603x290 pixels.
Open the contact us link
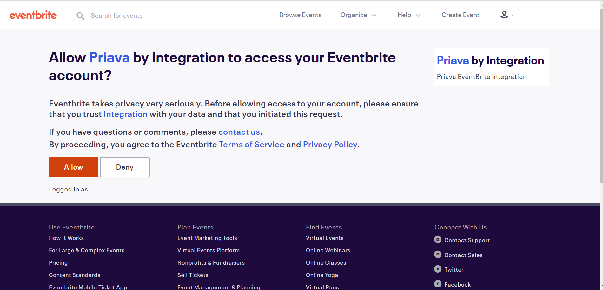239,132
